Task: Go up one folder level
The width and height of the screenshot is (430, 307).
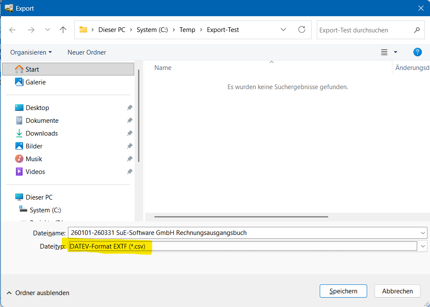Action: 63,30
